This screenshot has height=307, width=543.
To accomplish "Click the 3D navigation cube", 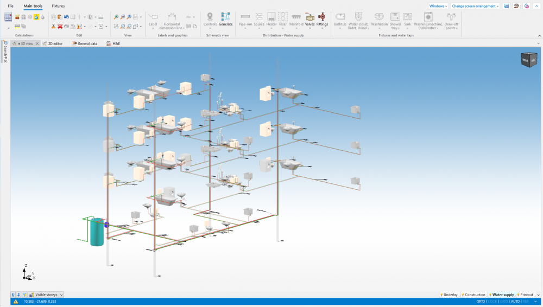I will click(x=528, y=59).
